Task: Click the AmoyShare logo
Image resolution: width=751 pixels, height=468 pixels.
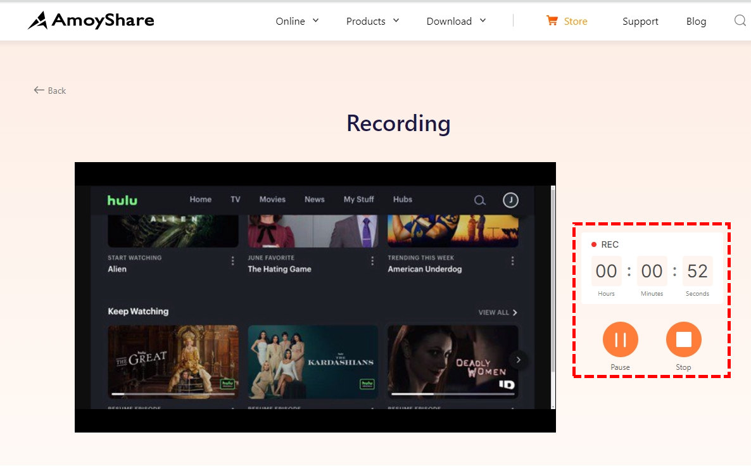Action: click(91, 21)
